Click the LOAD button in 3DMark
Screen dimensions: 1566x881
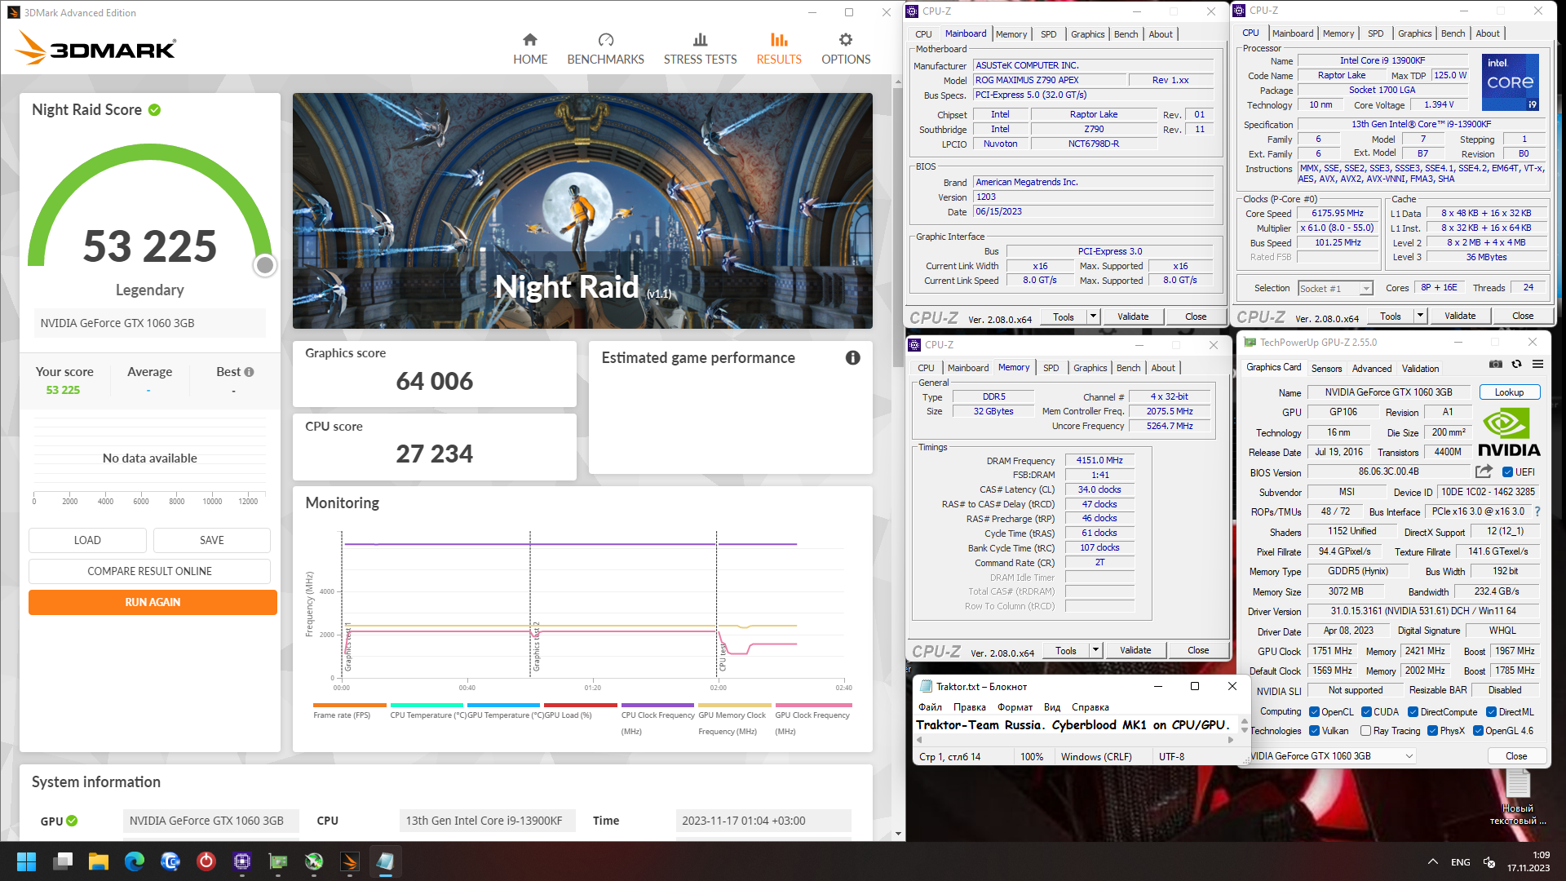pos(87,540)
